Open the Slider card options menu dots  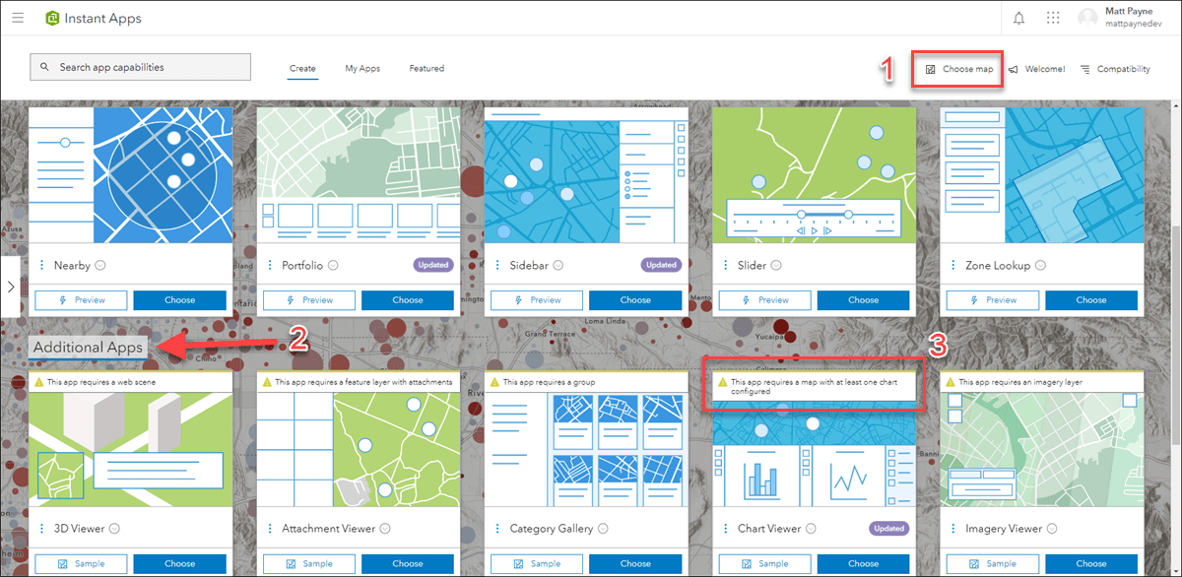[x=726, y=265]
